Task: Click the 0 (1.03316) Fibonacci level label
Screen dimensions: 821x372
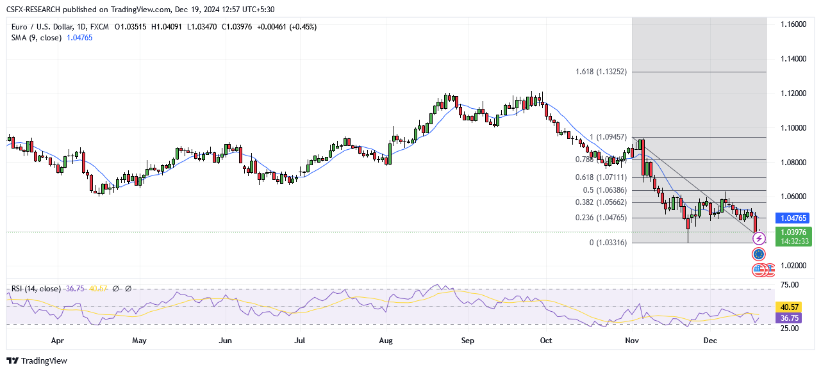Action: point(608,243)
